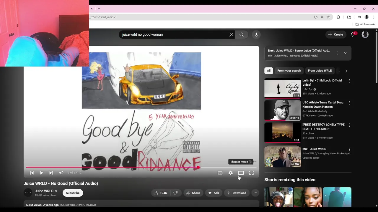The height and width of the screenshot is (212, 378).
Task: Click the #GBGR hashtag
Action: click(91, 205)
